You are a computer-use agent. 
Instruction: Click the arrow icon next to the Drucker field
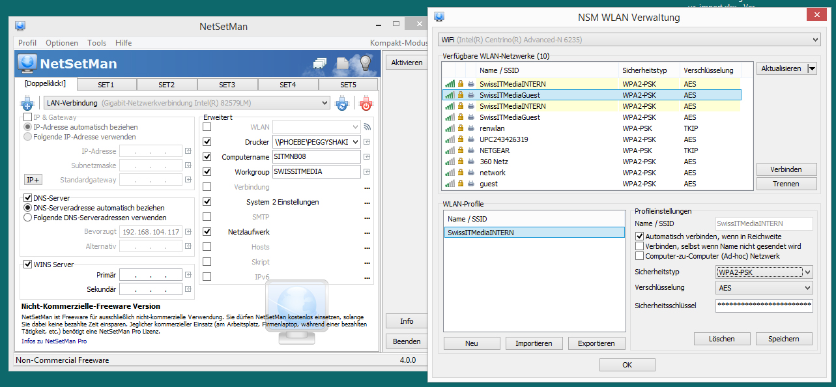tap(367, 142)
